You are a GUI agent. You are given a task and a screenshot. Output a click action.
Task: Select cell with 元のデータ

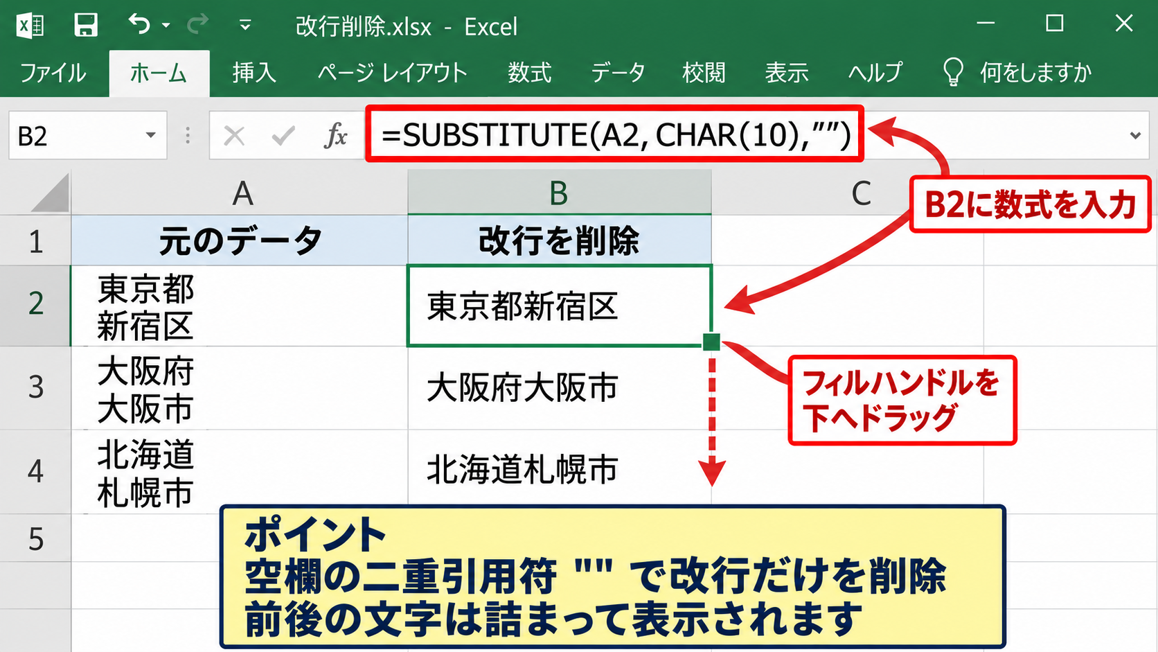click(240, 240)
